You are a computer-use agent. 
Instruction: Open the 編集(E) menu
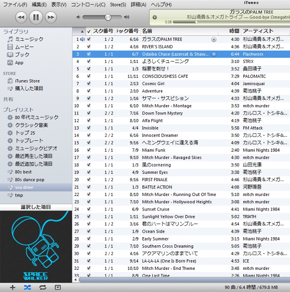coord(39,5)
